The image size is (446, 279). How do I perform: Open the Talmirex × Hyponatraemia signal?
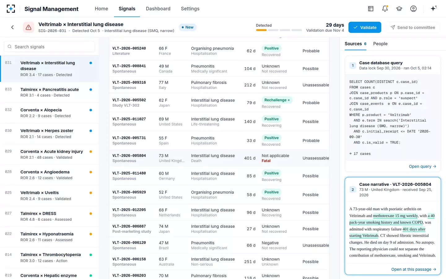point(50,237)
